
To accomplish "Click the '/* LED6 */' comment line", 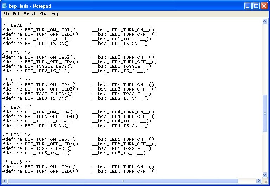I will pos(17,162).
